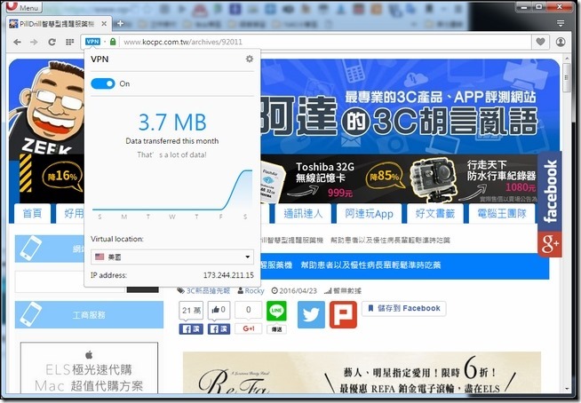Go back to previous page
The width and height of the screenshot is (581, 403).
click(17, 42)
